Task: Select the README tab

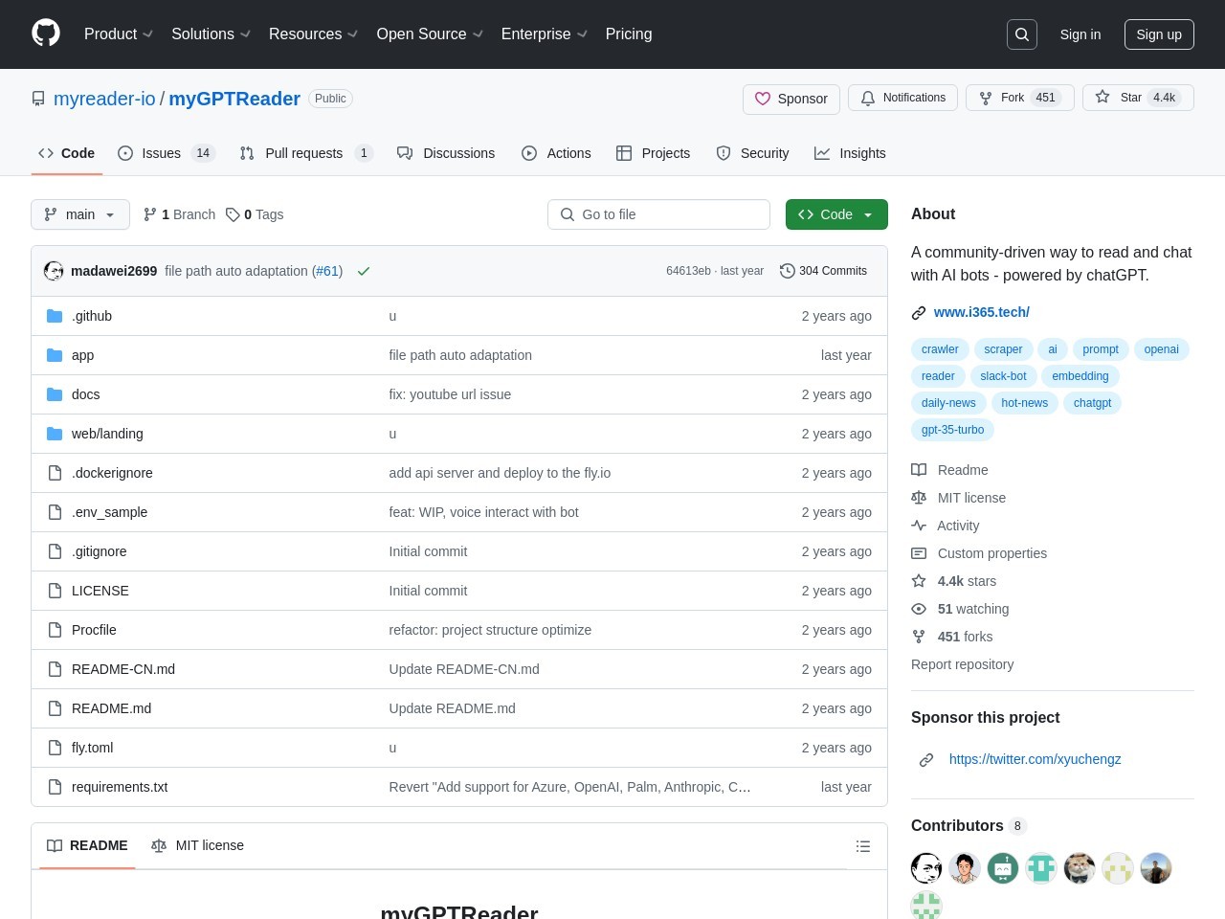Action: click(x=87, y=846)
